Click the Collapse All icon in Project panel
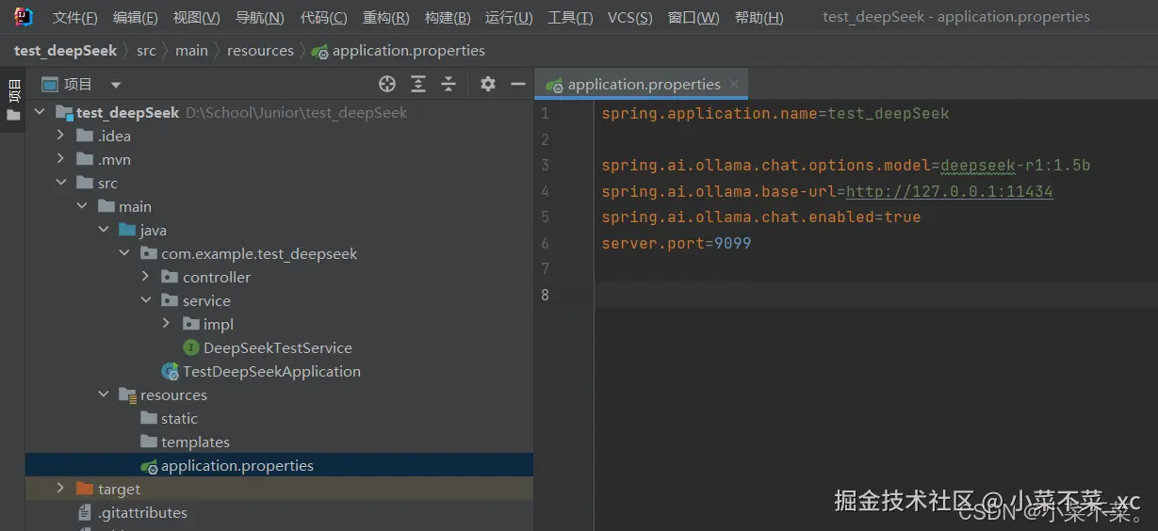The image size is (1158, 531). click(449, 84)
